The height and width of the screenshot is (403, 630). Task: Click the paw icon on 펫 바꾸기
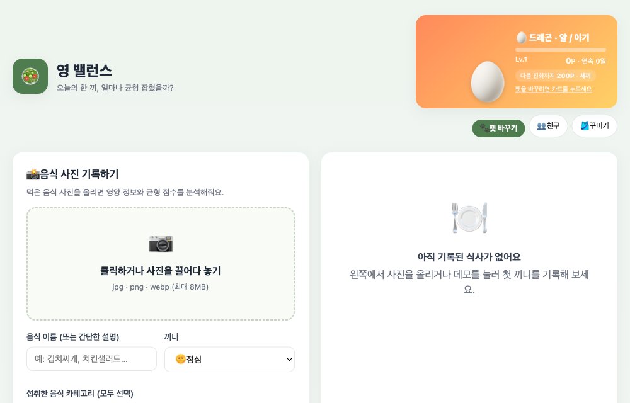point(484,128)
